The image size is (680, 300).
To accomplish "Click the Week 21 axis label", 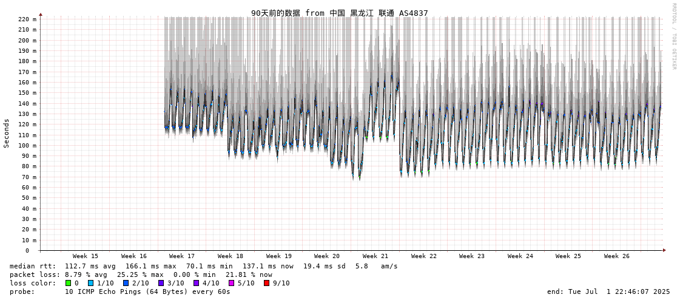I will tap(375, 256).
